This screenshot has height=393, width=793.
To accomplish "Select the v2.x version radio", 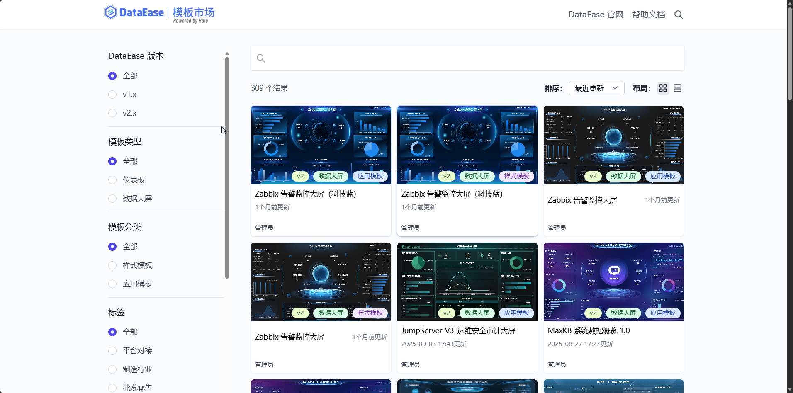I will tap(112, 113).
